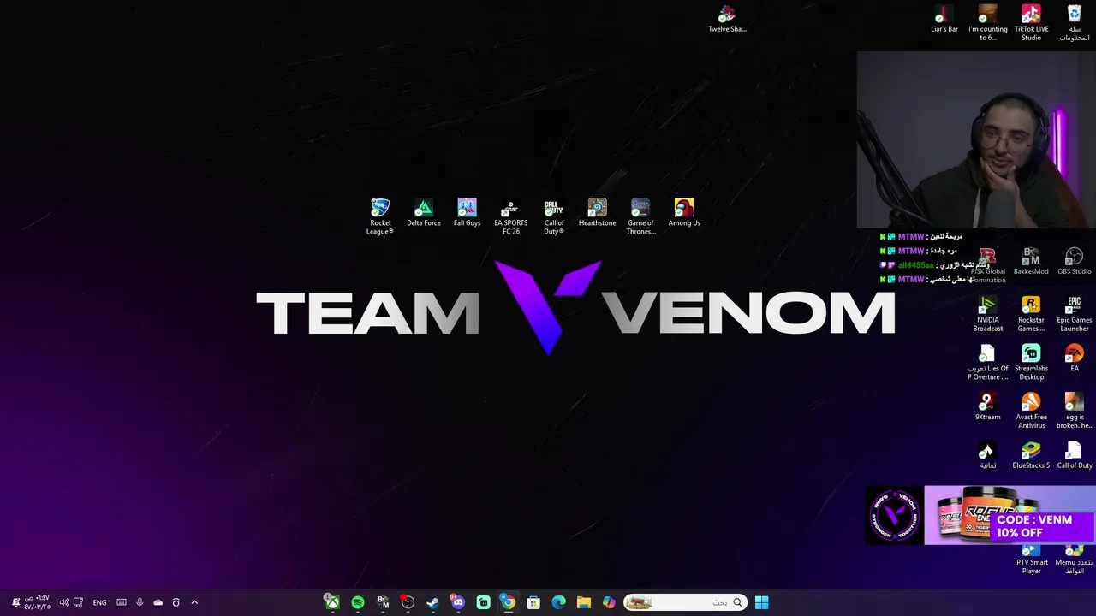
Task: Launch the BlueStacks 5 desktop shortcut
Action: 1031,455
